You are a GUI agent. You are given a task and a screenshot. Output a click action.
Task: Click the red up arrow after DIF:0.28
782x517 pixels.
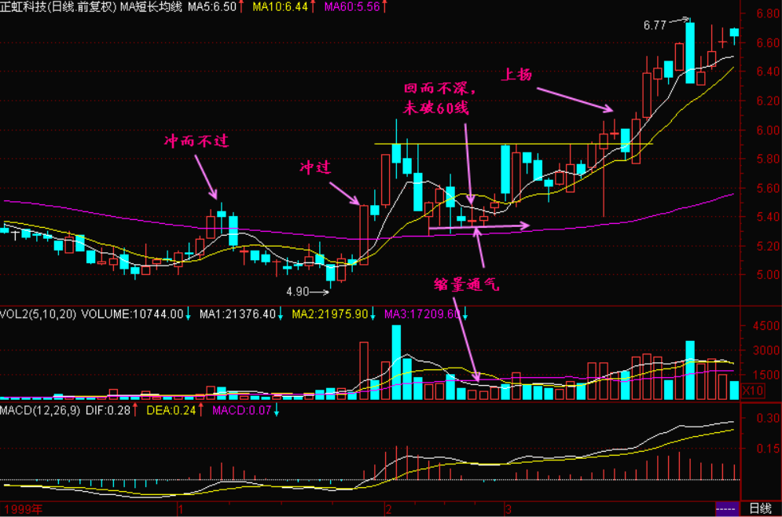tap(133, 410)
